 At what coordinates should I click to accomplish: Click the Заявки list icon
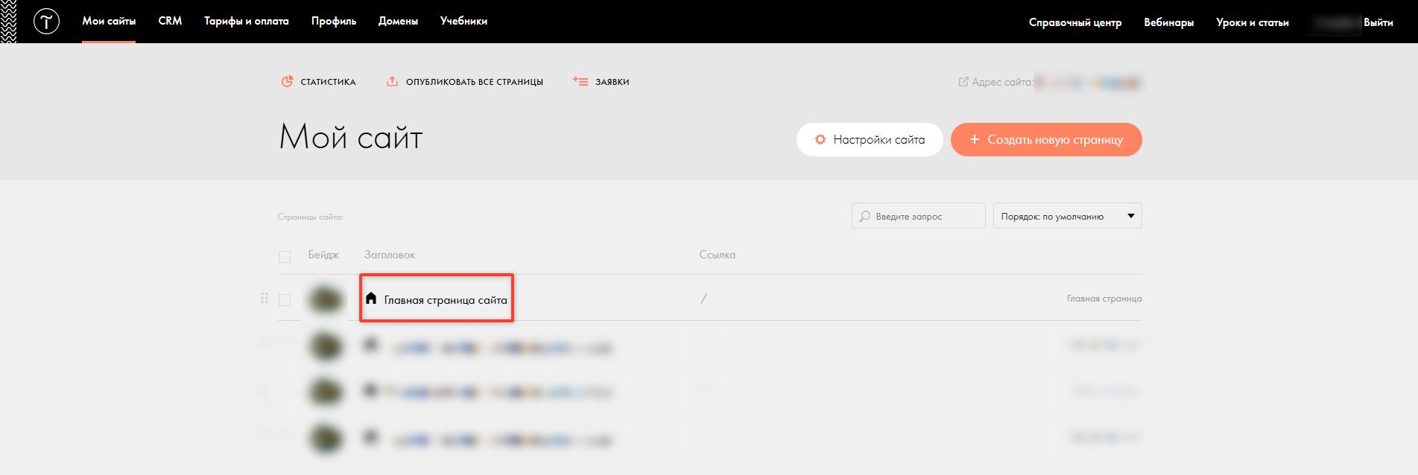pyautogui.click(x=580, y=82)
